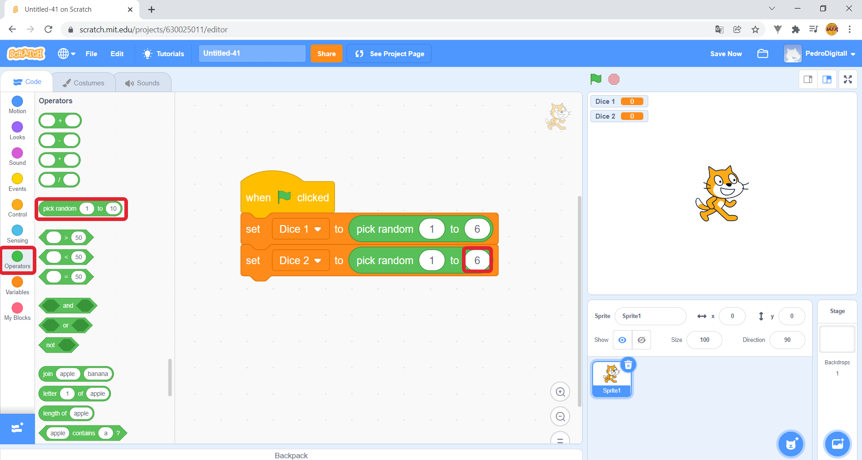This screenshot has height=460, width=862.
Task: Open the My Stuff folder icon
Action: pyautogui.click(x=763, y=53)
